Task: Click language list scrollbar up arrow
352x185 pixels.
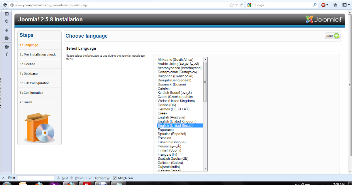Action: [x=205, y=59]
